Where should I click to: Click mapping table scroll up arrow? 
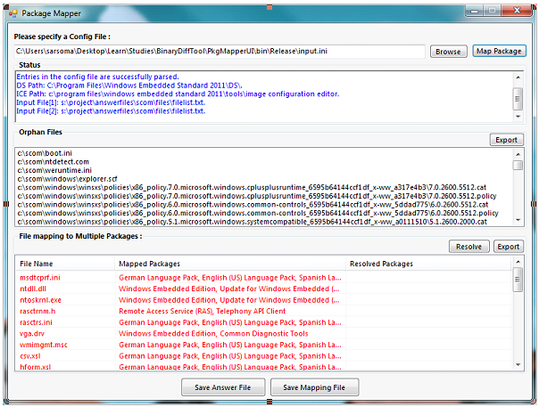coord(518,262)
